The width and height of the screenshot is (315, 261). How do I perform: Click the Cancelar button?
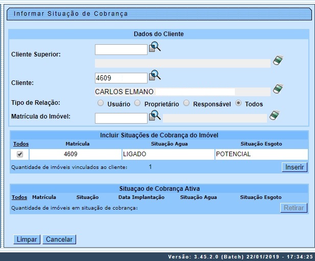point(59,239)
